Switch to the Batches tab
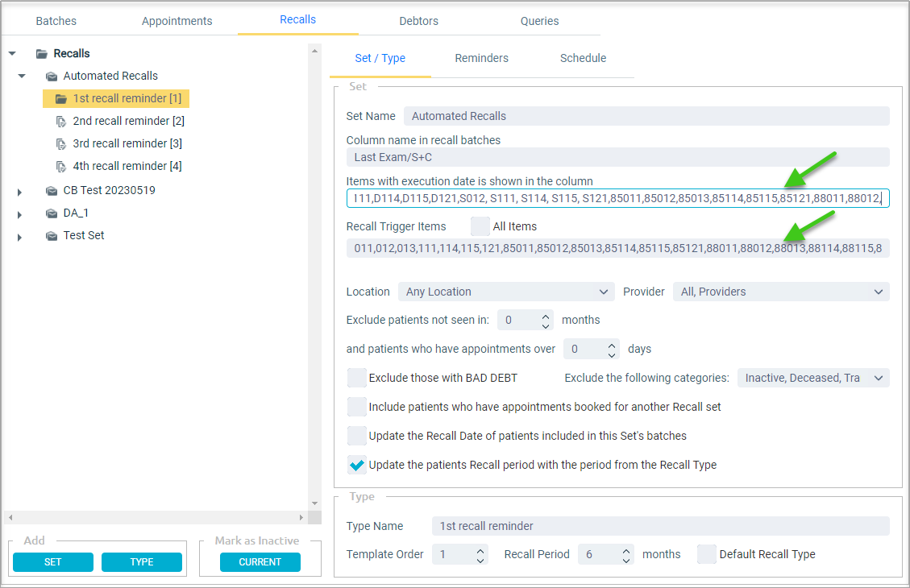Screen dimensions: 910x588 tap(56, 21)
